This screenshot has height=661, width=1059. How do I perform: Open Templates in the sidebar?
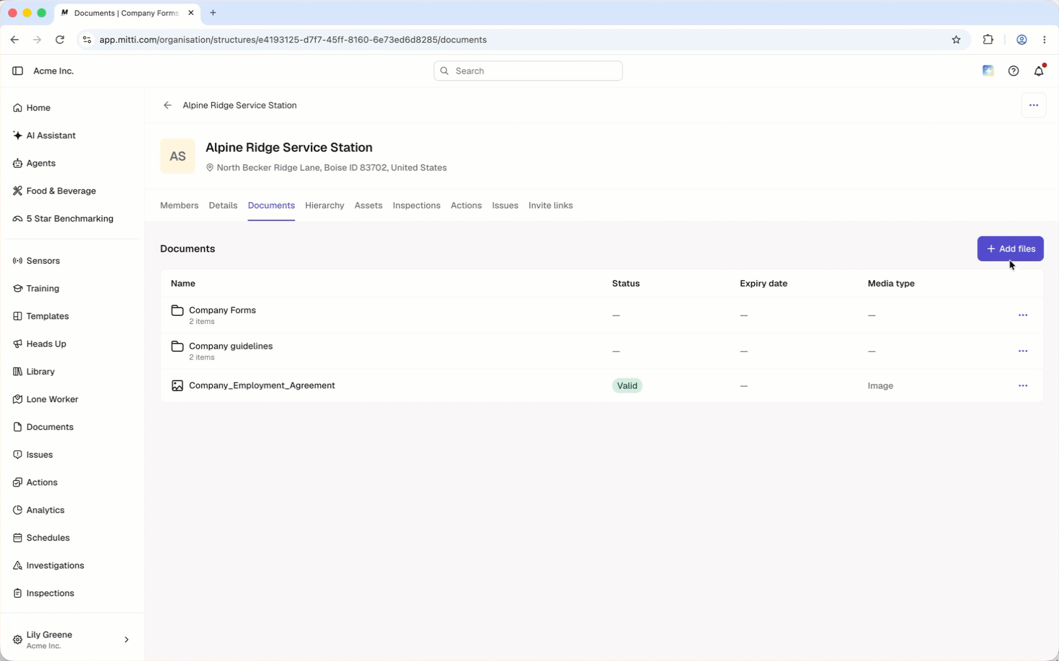tap(41, 316)
